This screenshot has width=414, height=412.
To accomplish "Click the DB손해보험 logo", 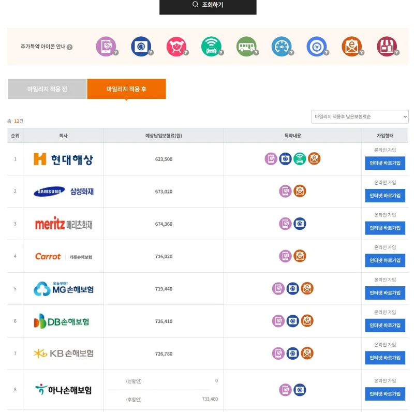I will click(x=62, y=321).
